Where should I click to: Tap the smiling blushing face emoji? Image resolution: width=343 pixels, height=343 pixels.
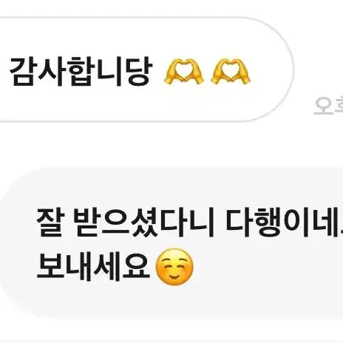[174, 267]
